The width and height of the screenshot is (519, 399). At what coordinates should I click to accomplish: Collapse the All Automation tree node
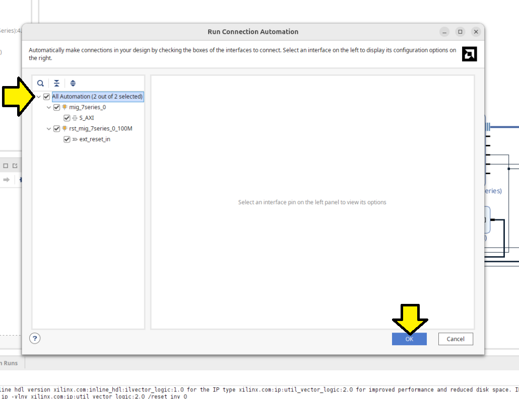[x=39, y=97]
